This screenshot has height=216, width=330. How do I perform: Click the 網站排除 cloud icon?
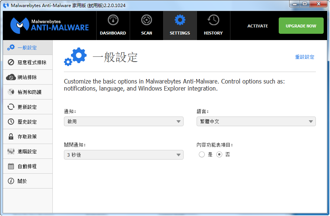[11, 77]
